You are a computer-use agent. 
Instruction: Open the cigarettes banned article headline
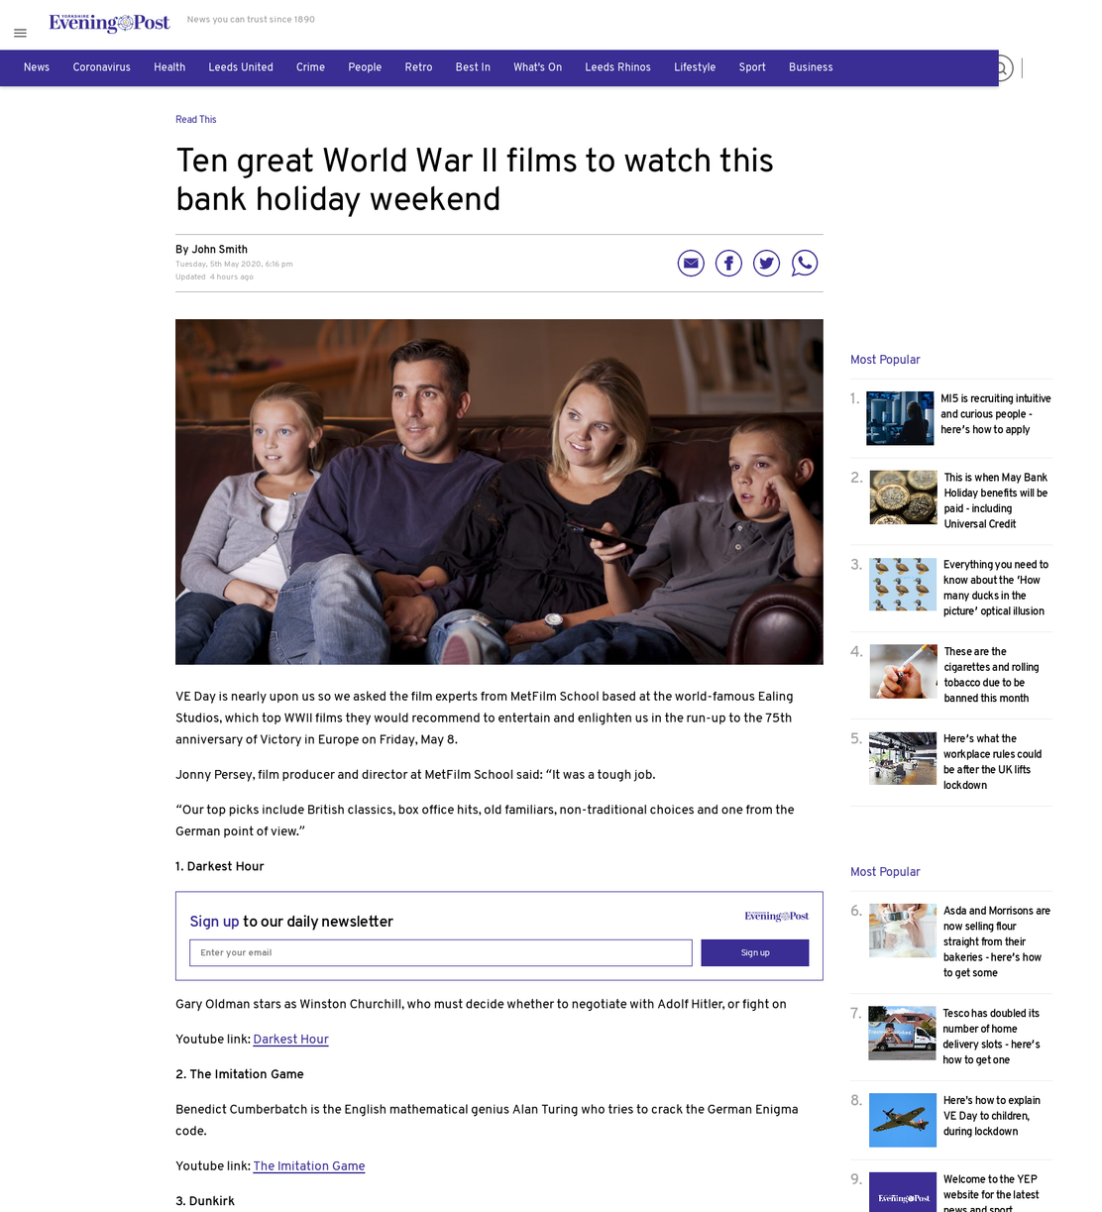pyautogui.click(x=991, y=675)
